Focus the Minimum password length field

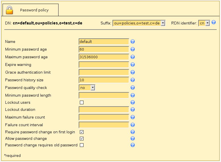[x=104, y=95]
